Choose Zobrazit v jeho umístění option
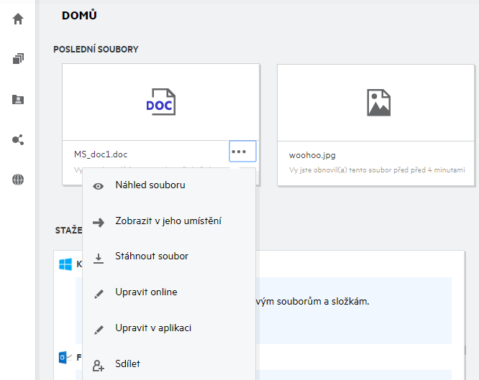Image resolution: width=479 pixels, height=380 pixels. (x=168, y=221)
